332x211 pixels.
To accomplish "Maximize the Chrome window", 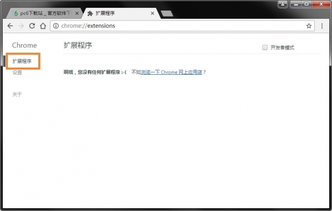I will click(307, 4).
